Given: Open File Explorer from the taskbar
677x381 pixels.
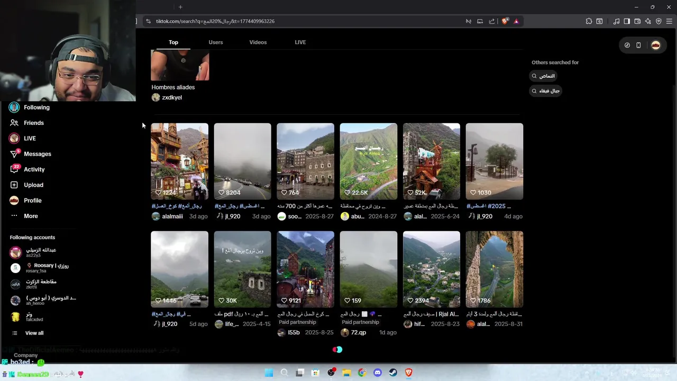Looking at the screenshot, I should 346,373.
